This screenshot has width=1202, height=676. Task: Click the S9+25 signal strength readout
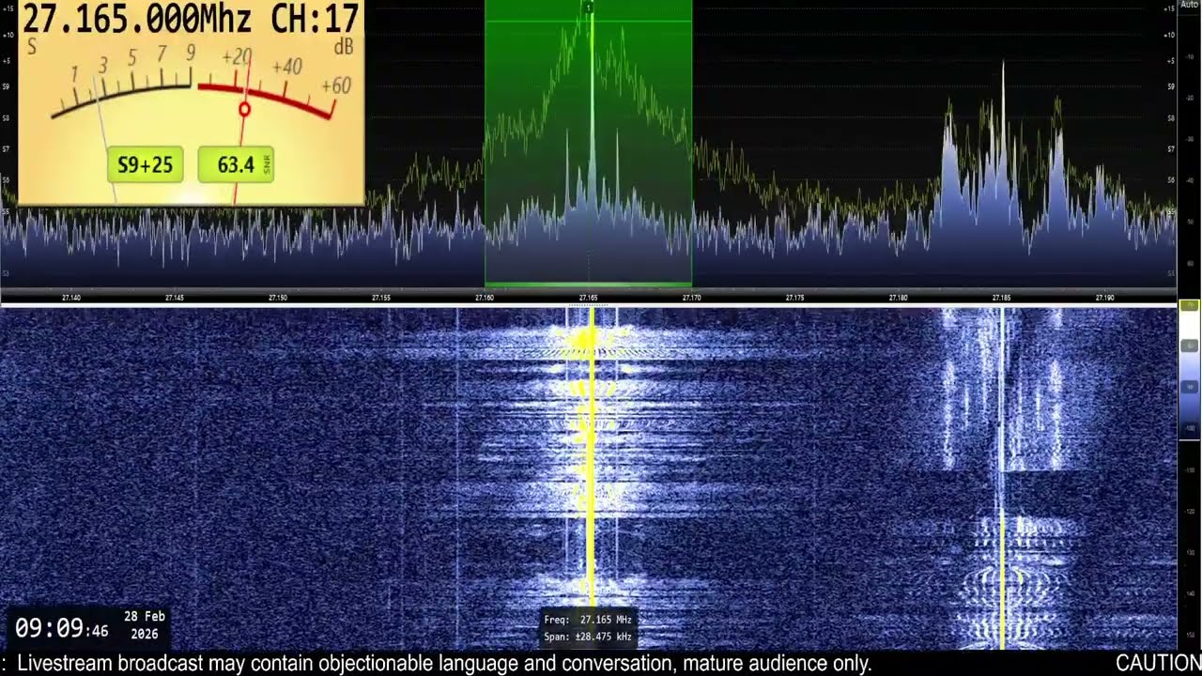[145, 165]
